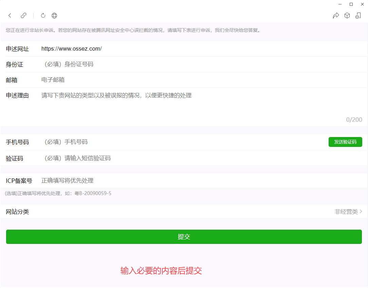Click the green 提交 submit button
Viewport: 368px width, 288px height.
[184, 237]
